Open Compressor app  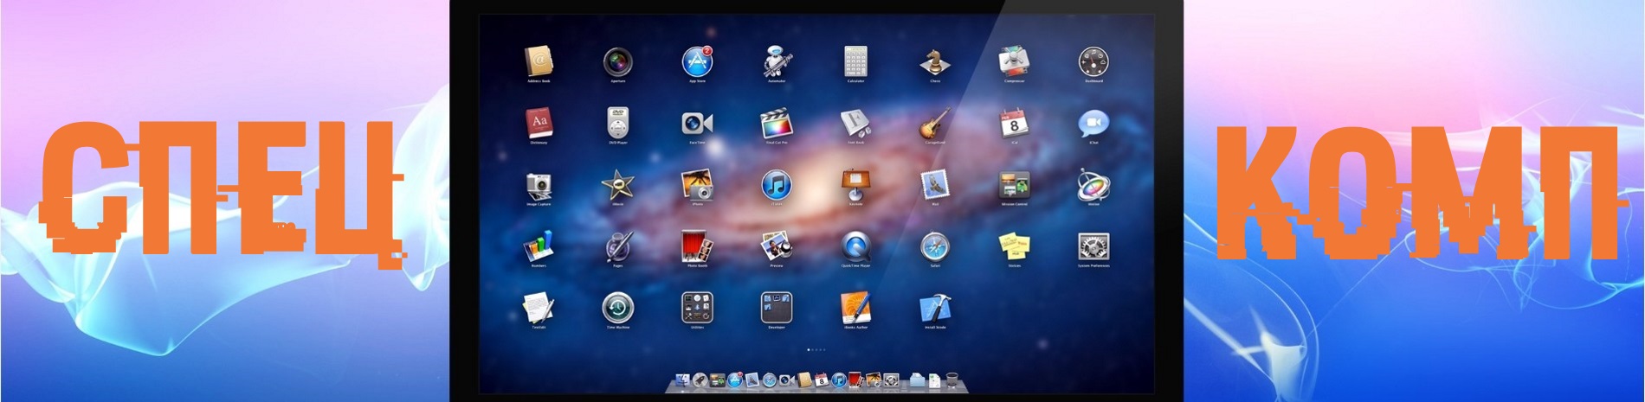(1014, 61)
